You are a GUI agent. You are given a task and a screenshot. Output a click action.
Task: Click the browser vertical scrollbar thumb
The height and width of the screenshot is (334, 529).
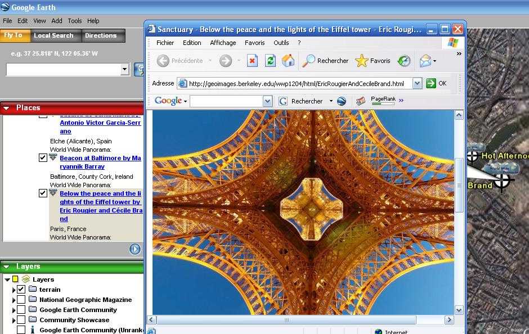(x=459, y=185)
